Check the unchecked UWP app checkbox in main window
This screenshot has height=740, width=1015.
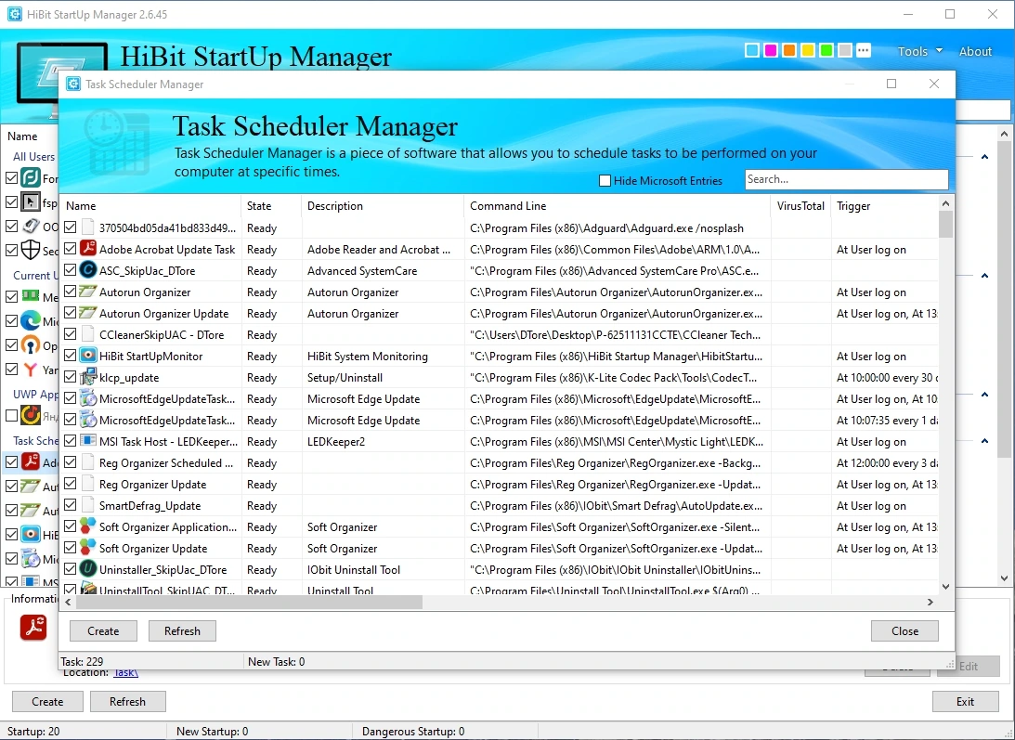[12, 415]
